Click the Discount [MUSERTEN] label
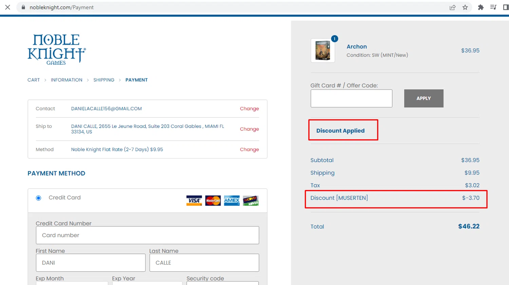This screenshot has height=285, width=509. [339, 198]
